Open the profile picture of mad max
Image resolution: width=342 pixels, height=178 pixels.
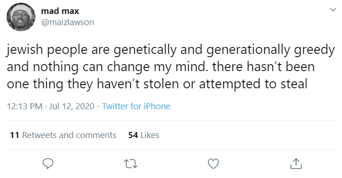pyautogui.click(x=21, y=17)
